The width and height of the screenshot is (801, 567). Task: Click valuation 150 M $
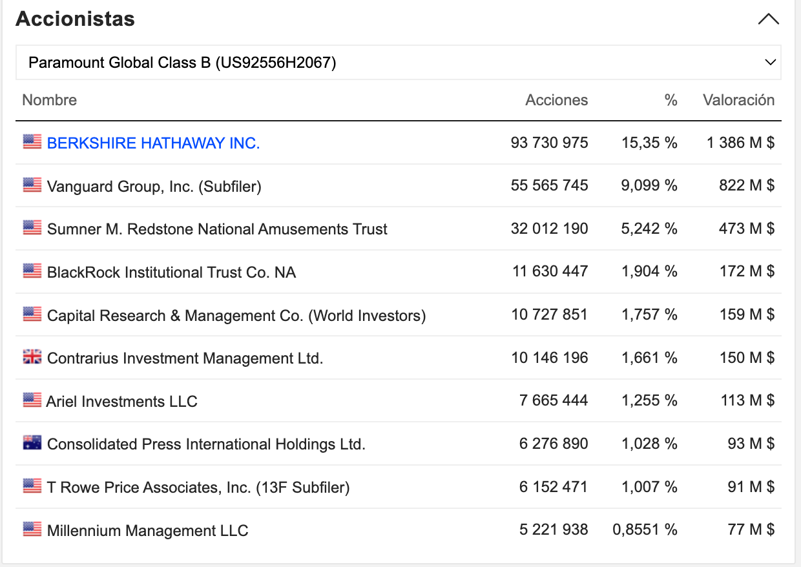pos(747,357)
